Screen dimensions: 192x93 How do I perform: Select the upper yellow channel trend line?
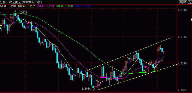coord(128,54)
